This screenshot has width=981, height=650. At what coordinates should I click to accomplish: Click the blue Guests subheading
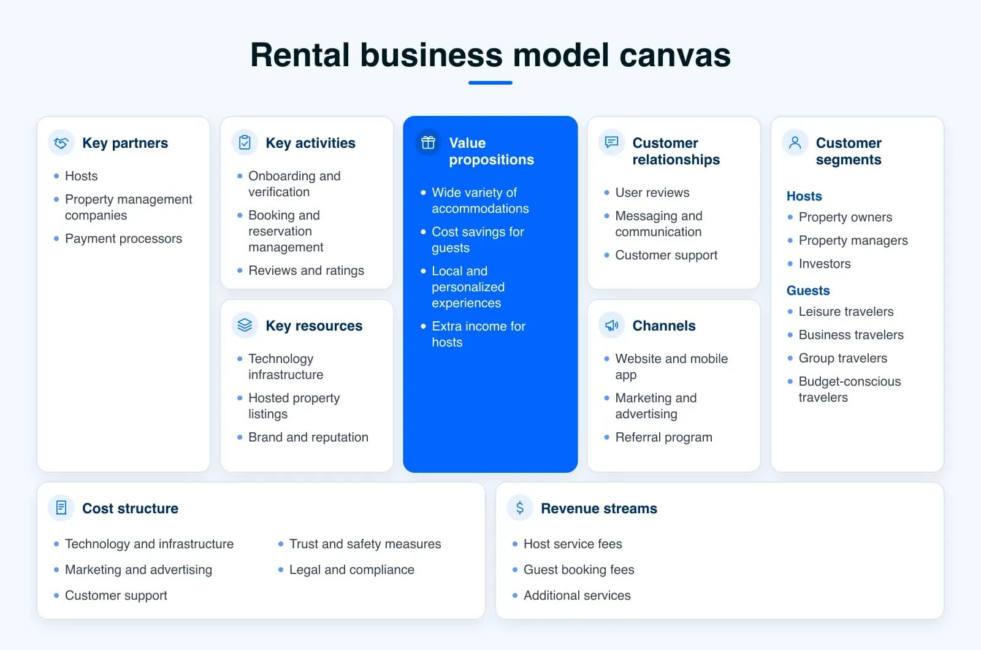[x=808, y=291]
